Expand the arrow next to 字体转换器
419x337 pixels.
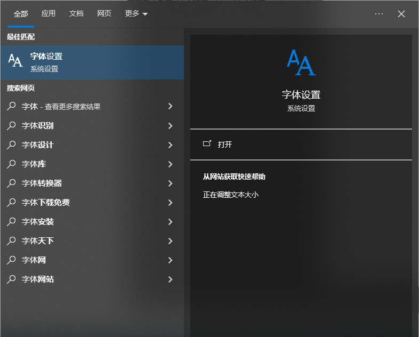[x=170, y=183]
